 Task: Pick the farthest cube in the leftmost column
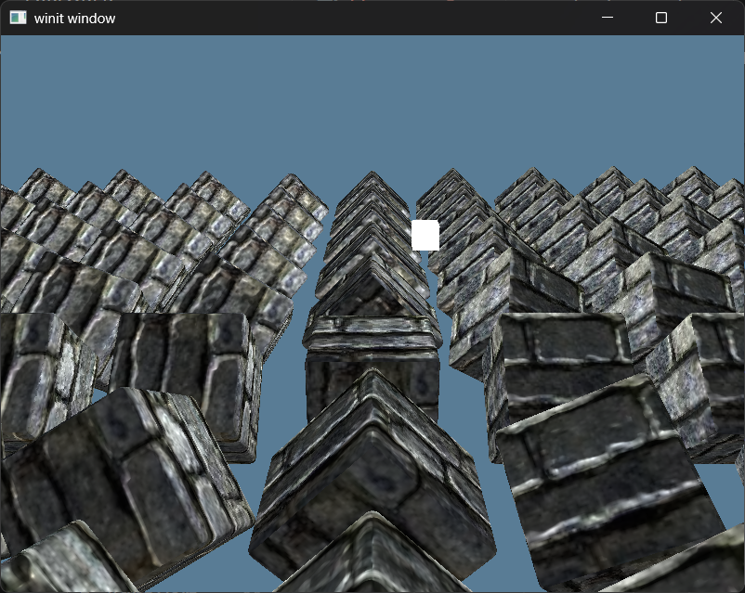[37, 183]
